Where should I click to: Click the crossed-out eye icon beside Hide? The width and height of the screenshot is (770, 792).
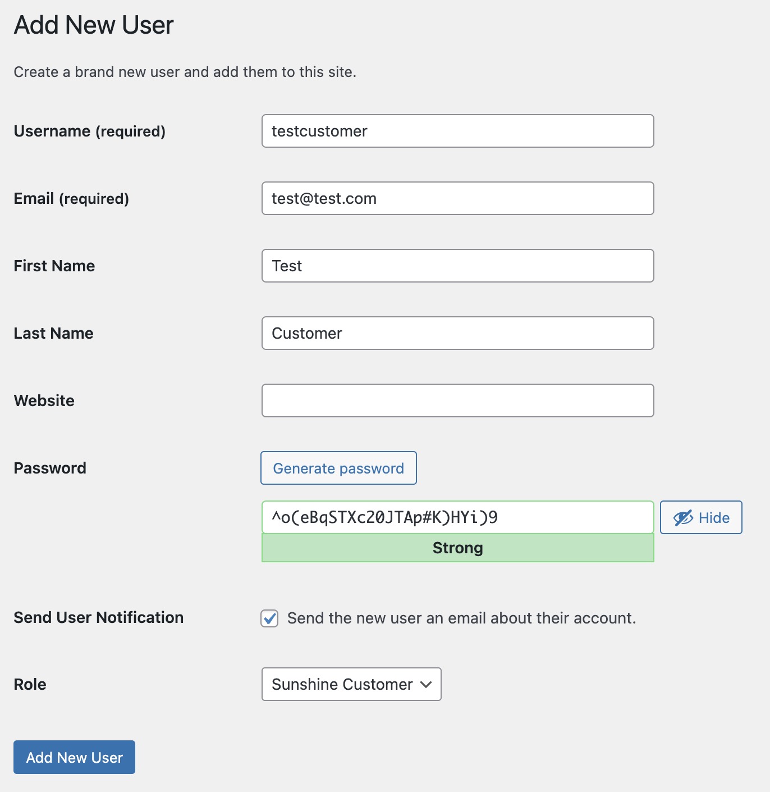point(683,518)
